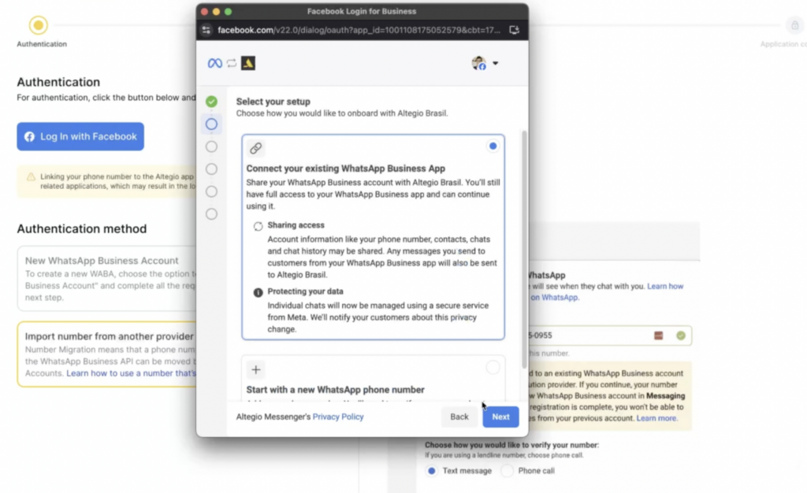Image resolution: width=807 pixels, height=493 pixels.
Task: Click the Back button in the popup
Action: click(459, 417)
